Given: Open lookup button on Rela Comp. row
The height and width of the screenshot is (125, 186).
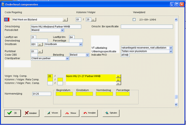Looking at the screenshot, I should tap(118, 80).
